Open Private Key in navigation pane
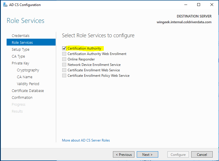Image resolution: width=219 pixels, height=161 pixels. (x=20, y=63)
